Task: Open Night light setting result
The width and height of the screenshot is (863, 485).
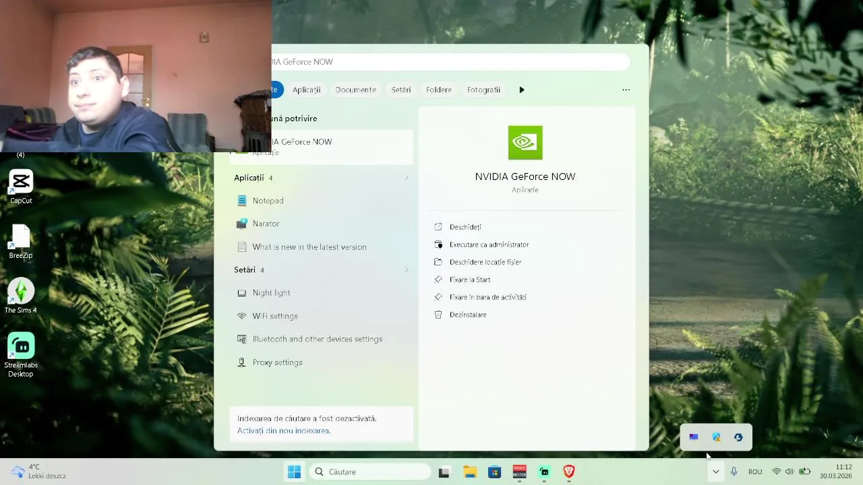Action: [x=322, y=293]
